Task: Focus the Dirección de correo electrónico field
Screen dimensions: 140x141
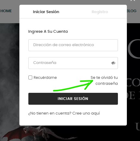Action: pyautogui.click(x=73, y=45)
